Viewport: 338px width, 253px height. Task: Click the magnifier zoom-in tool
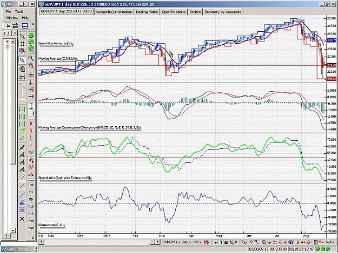click(31, 58)
